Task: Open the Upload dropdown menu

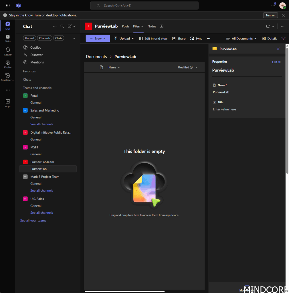Action: point(124,39)
